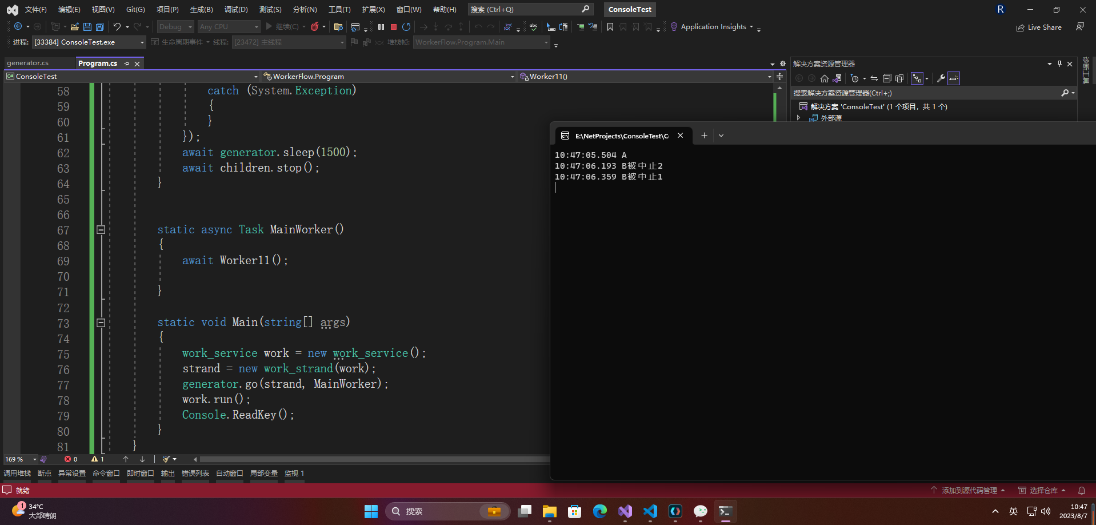Toggle the Preview Selected Items button

954,78
